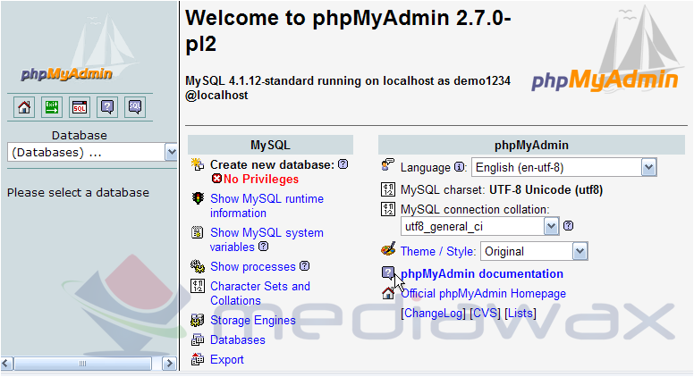Open the Databases dropdown in sidebar
The image size is (694, 377).
(x=92, y=153)
